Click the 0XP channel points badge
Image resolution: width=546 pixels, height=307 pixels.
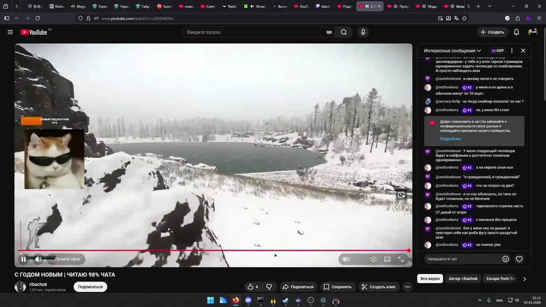[x=497, y=50]
